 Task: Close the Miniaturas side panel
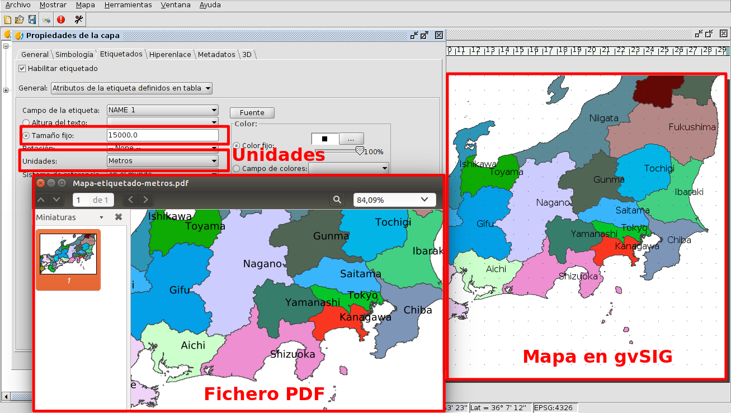119,217
